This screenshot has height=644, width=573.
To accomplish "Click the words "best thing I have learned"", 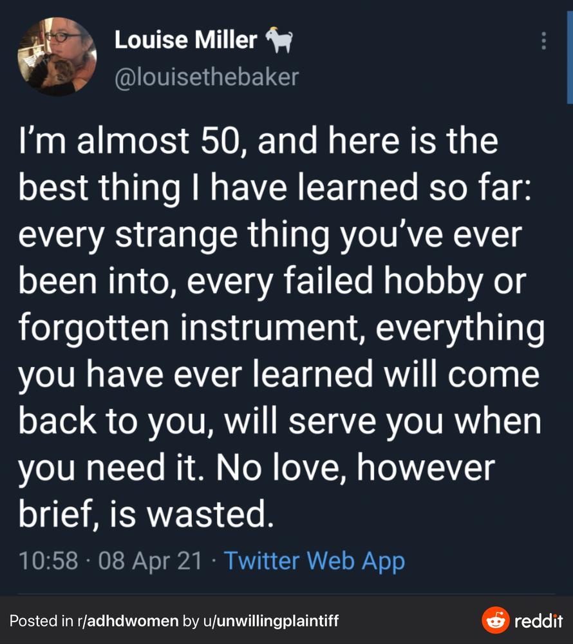I will (x=218, y=187).
